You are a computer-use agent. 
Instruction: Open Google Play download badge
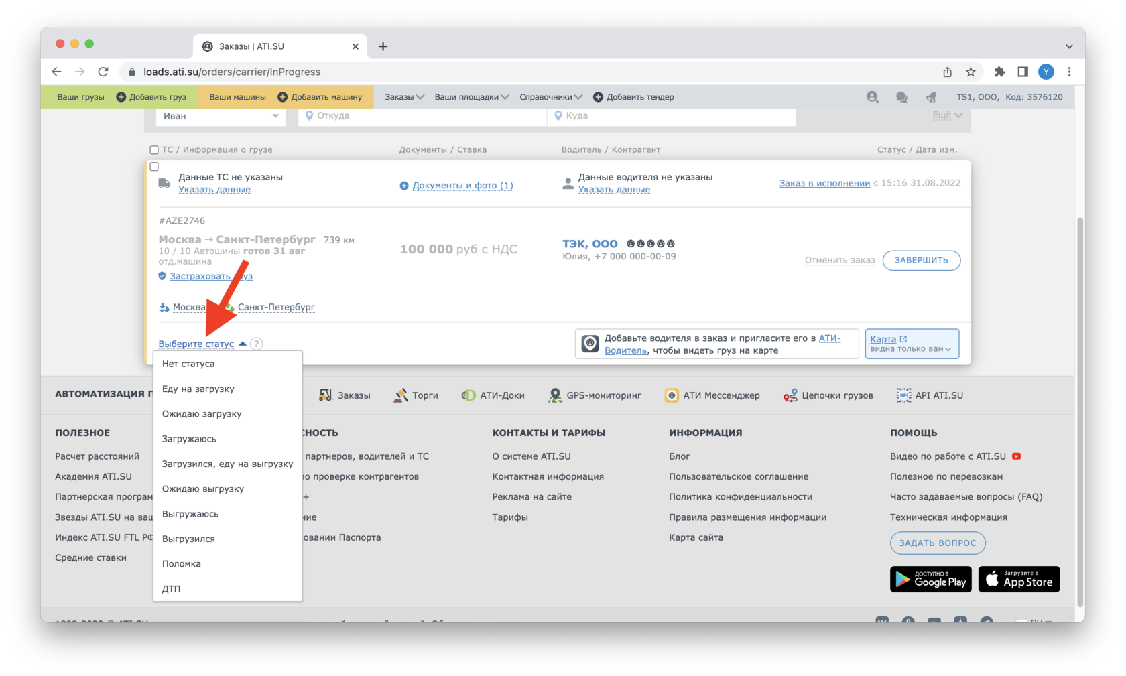[931, 580]
